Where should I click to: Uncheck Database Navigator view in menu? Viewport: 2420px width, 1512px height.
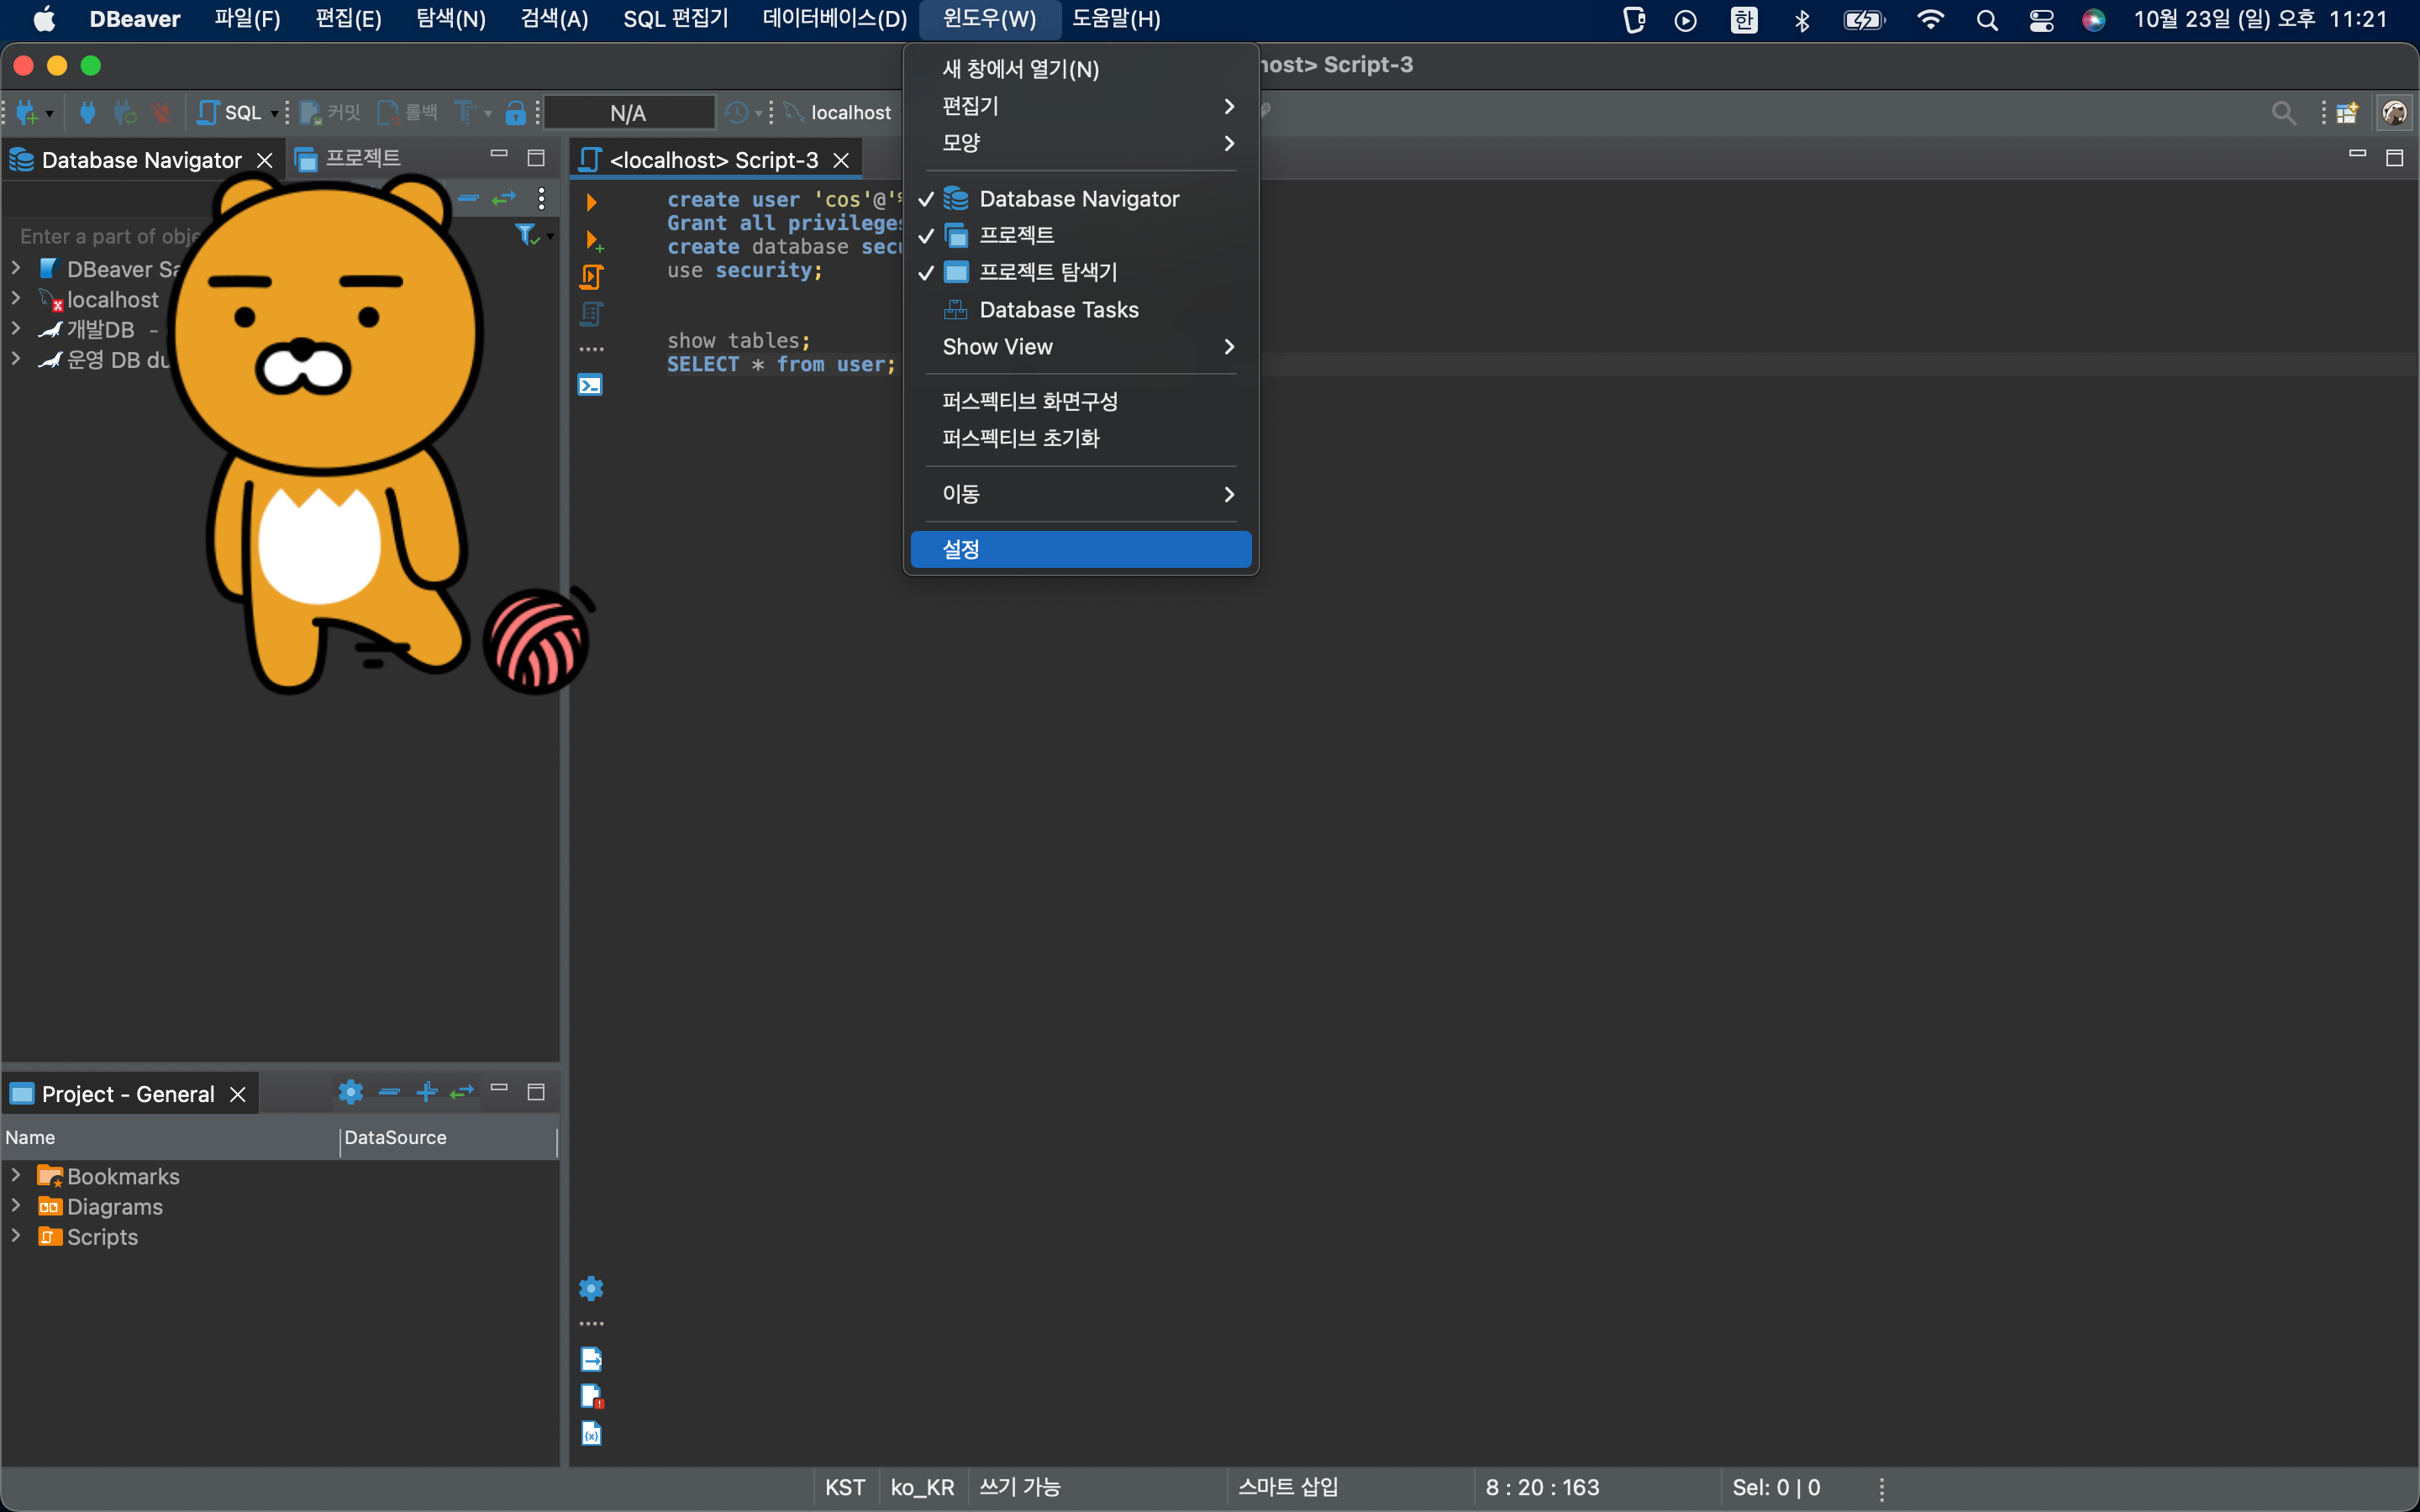coord(1078,199)
